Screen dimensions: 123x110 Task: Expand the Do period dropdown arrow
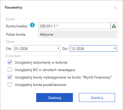click(115, 48)
